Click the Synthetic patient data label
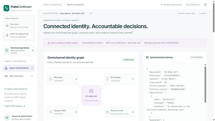This screenshot has width=215, height=121. click(186, 13)
